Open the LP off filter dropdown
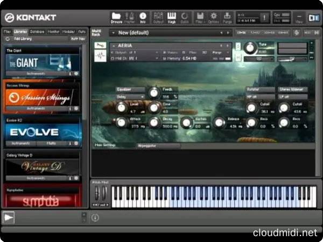323x242 pixels. tap(292, 97)
